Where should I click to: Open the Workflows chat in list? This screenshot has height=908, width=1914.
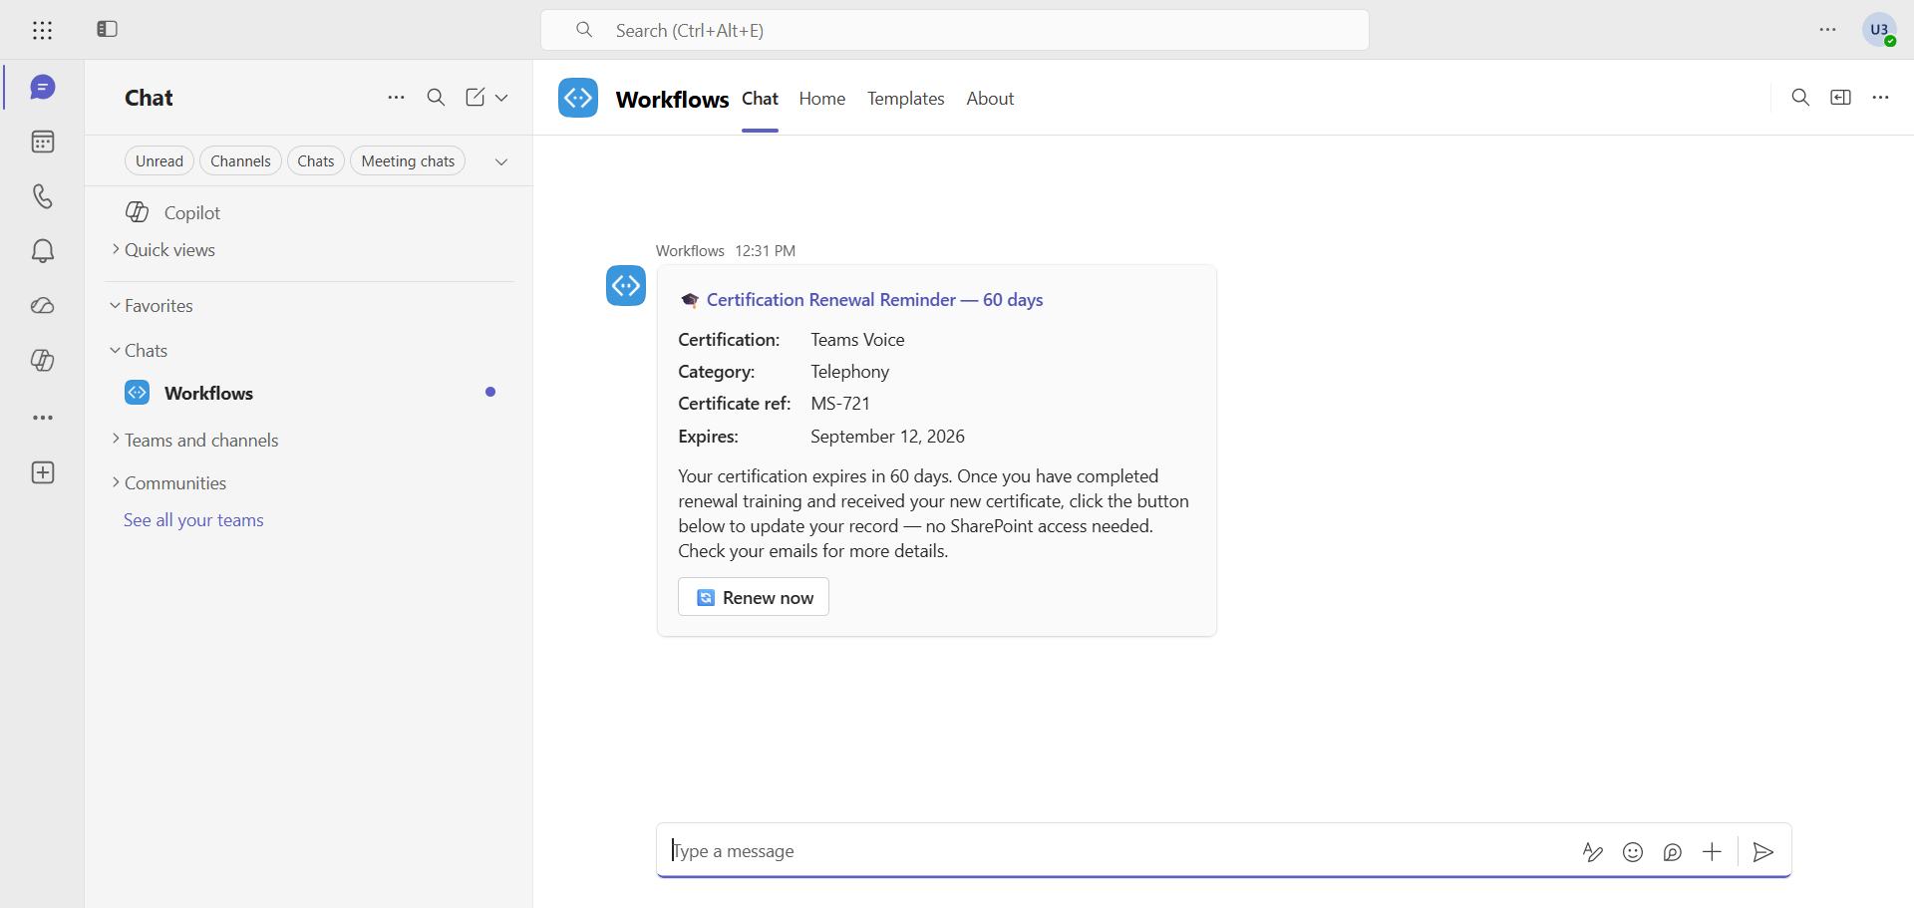(x=310, y=393)
